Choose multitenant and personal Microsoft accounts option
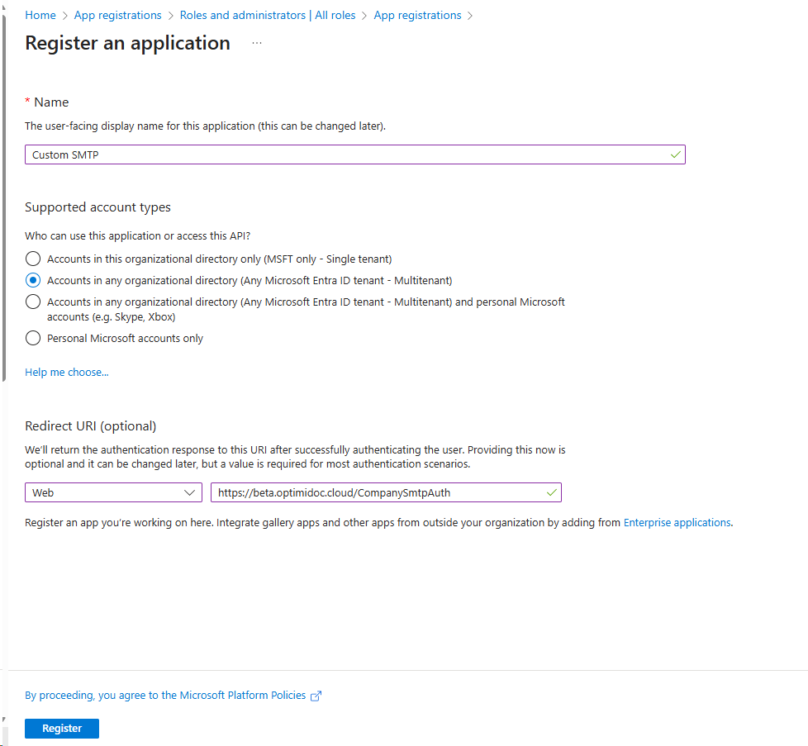Image resolution: width=808 pixels, height=746 pixels. [x=33, y=302]
